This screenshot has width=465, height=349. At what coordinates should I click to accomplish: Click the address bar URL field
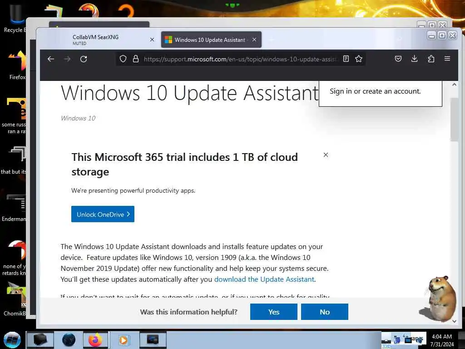(240, 59)
